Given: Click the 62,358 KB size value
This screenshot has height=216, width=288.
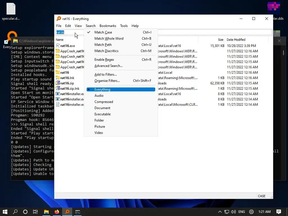Looking at the screenshot, I should point(217,83).
